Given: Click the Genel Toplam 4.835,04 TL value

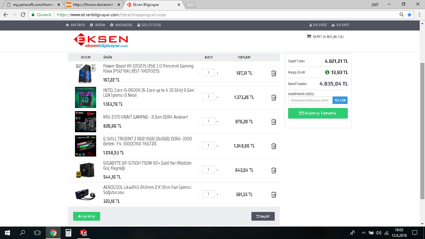Looking at the screenshot, I should coord(334,84).
